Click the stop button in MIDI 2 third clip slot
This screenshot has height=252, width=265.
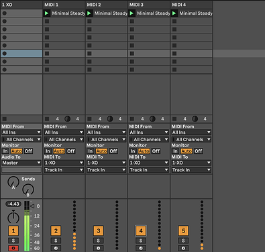(x=89, y=30)
